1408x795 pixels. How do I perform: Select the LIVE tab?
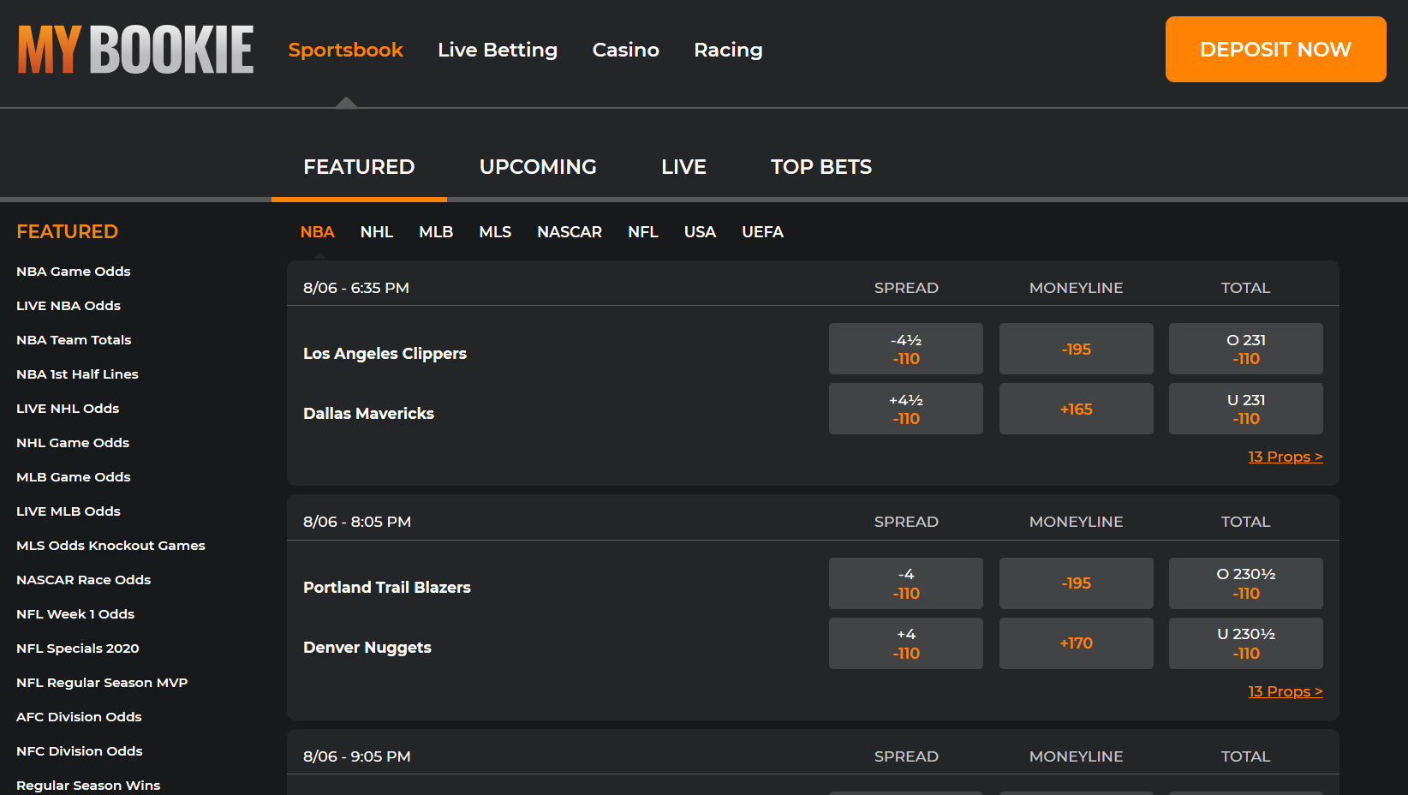coord(683,167)
